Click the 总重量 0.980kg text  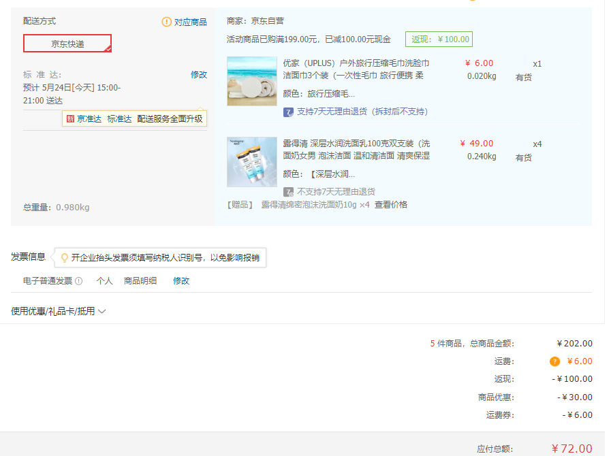(56, 207)
